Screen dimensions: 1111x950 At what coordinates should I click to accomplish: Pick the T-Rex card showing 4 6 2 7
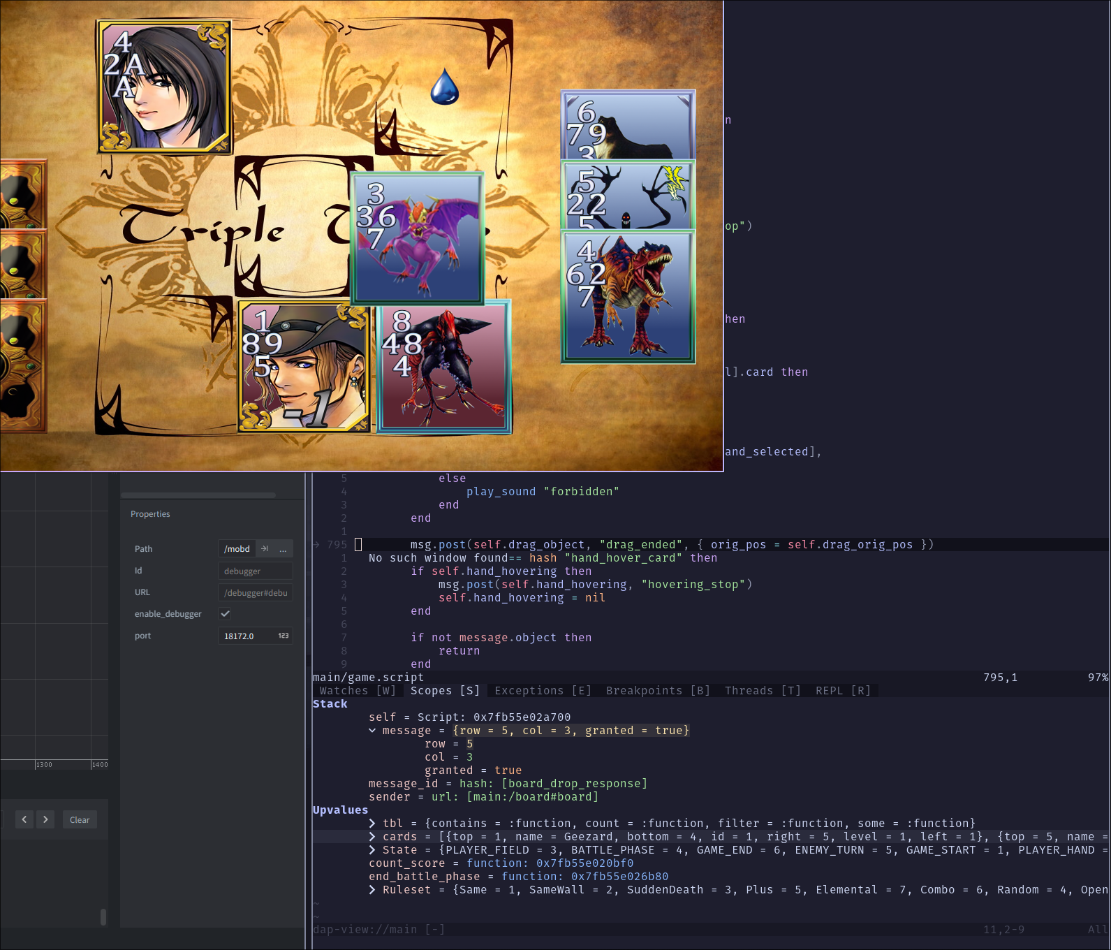coord(628,297)
